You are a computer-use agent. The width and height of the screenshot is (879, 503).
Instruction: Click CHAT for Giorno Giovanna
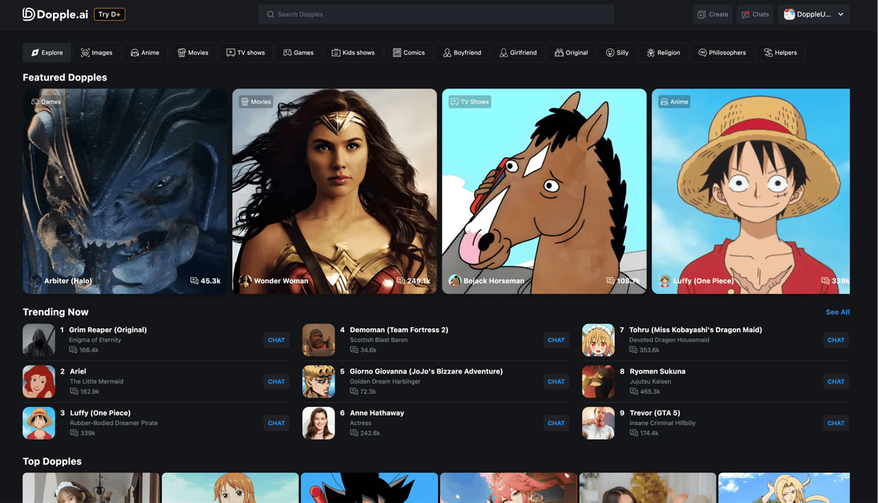(x=557, y=382)
